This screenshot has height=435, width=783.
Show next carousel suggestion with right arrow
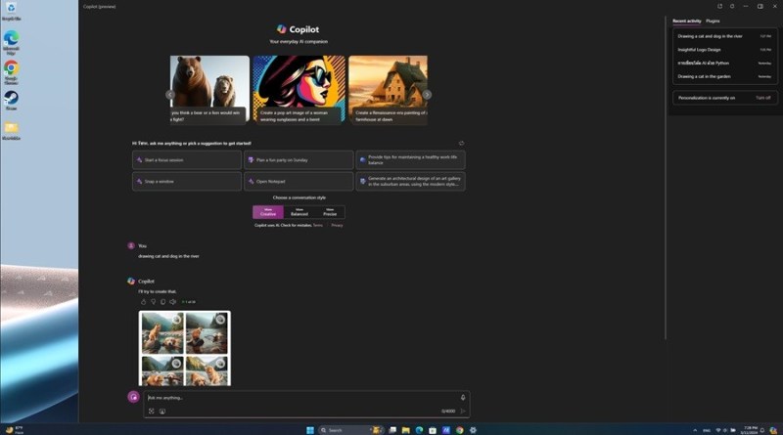[x=427, y=95]
